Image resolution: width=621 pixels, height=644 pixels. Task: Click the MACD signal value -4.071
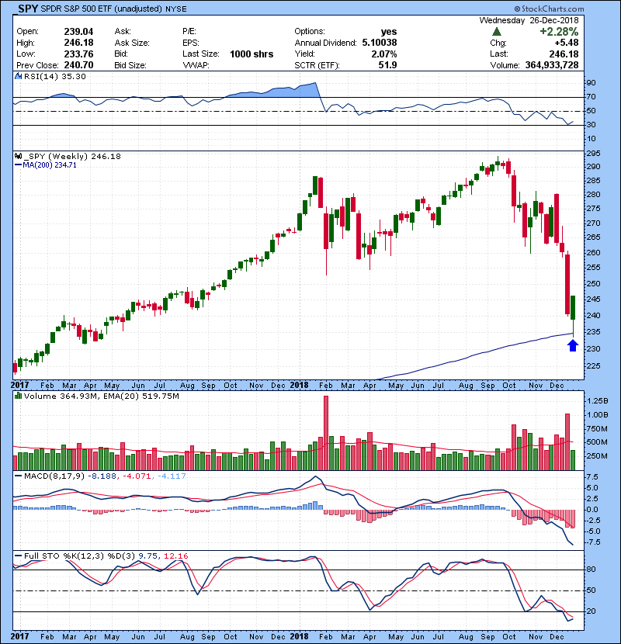click(137, 476)
